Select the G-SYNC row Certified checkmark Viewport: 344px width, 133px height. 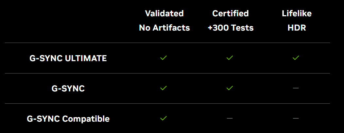[230, 88]
